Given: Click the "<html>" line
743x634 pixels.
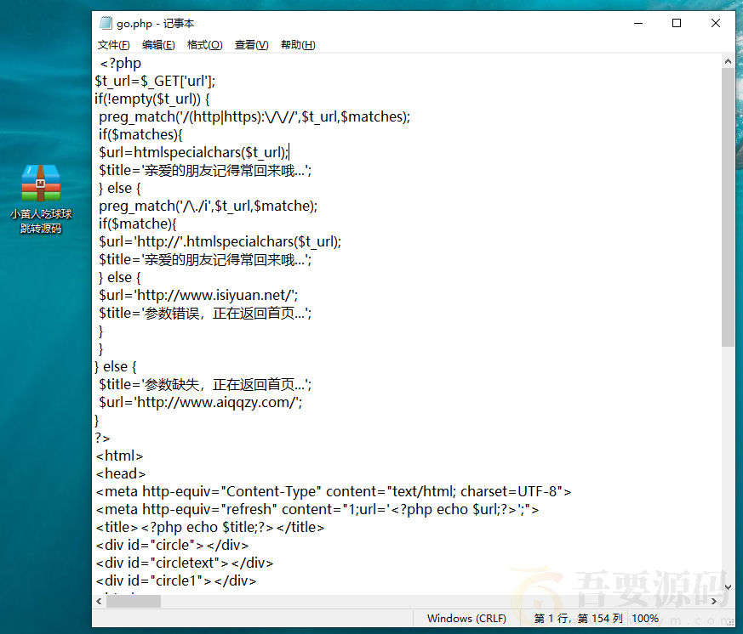Looking at the screenshot, I should coord(119,456).
